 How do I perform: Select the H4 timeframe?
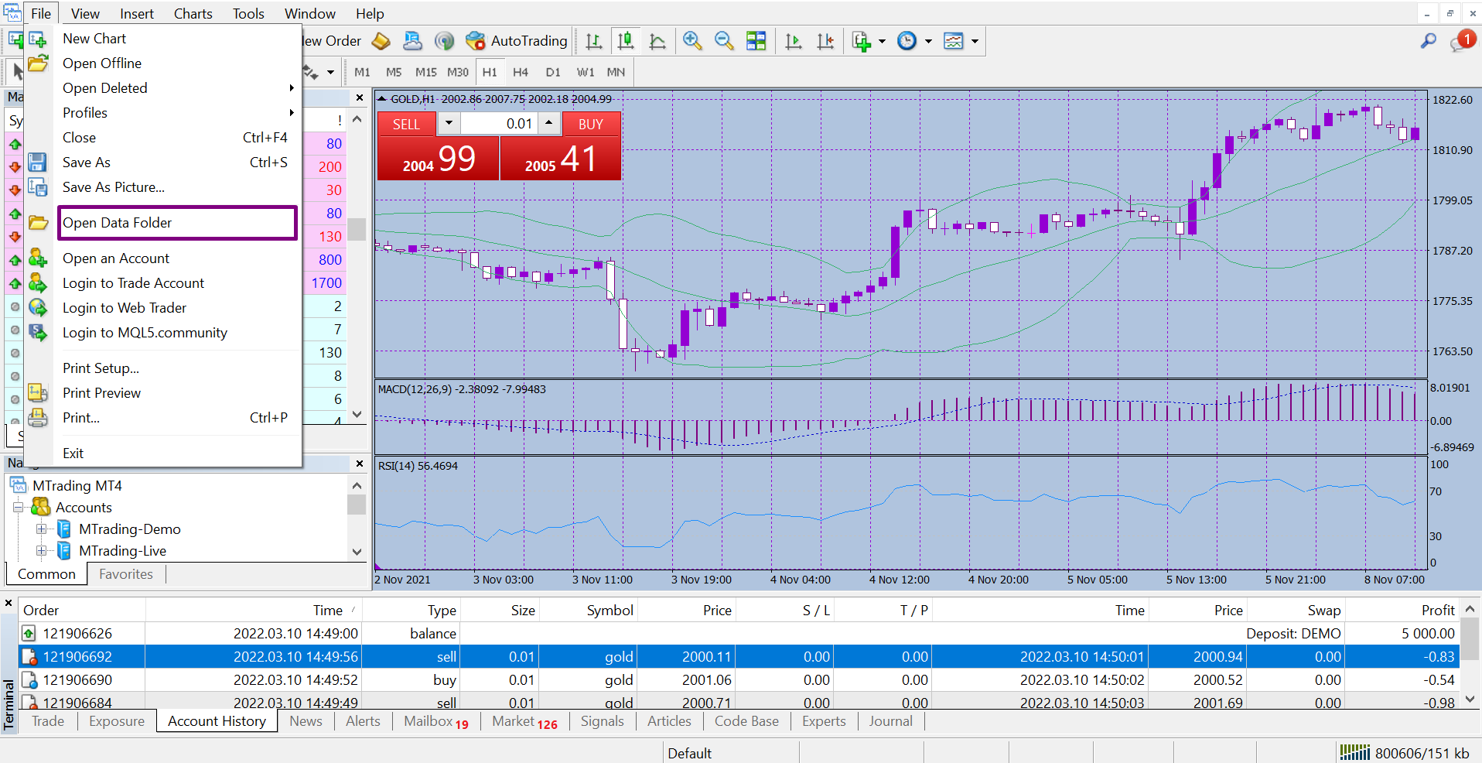coord(521,72)
